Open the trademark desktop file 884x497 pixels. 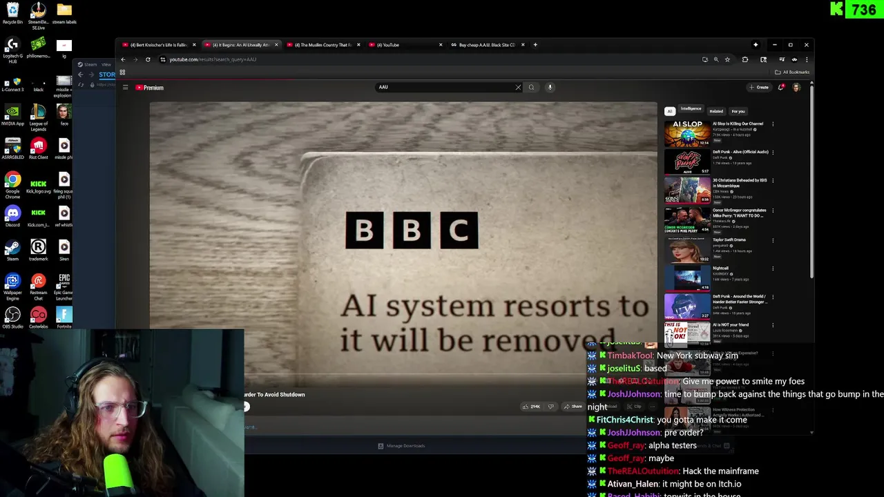38,250
